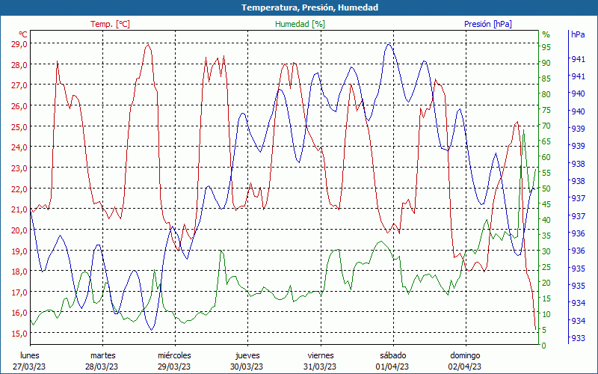Click the "martes" day label
The image size is (598, 374).
click(102, 355)
